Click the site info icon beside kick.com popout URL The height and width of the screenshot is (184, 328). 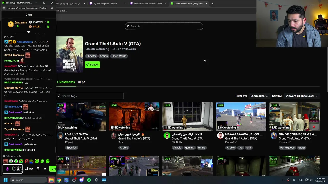click(4, 8)
